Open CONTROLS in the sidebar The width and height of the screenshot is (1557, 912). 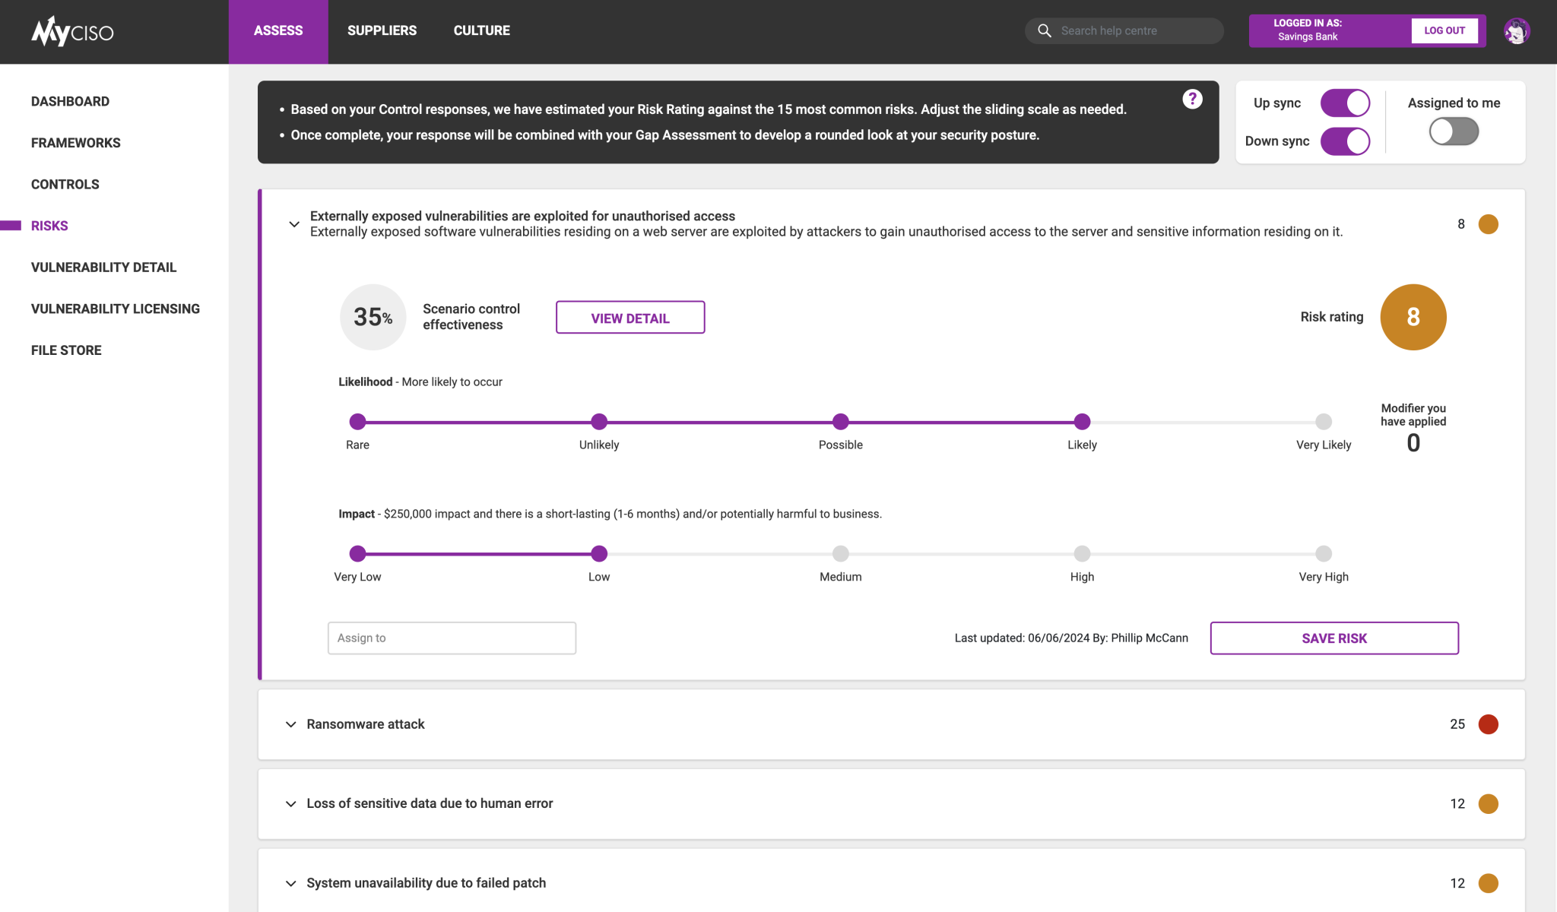pos(65,184)
